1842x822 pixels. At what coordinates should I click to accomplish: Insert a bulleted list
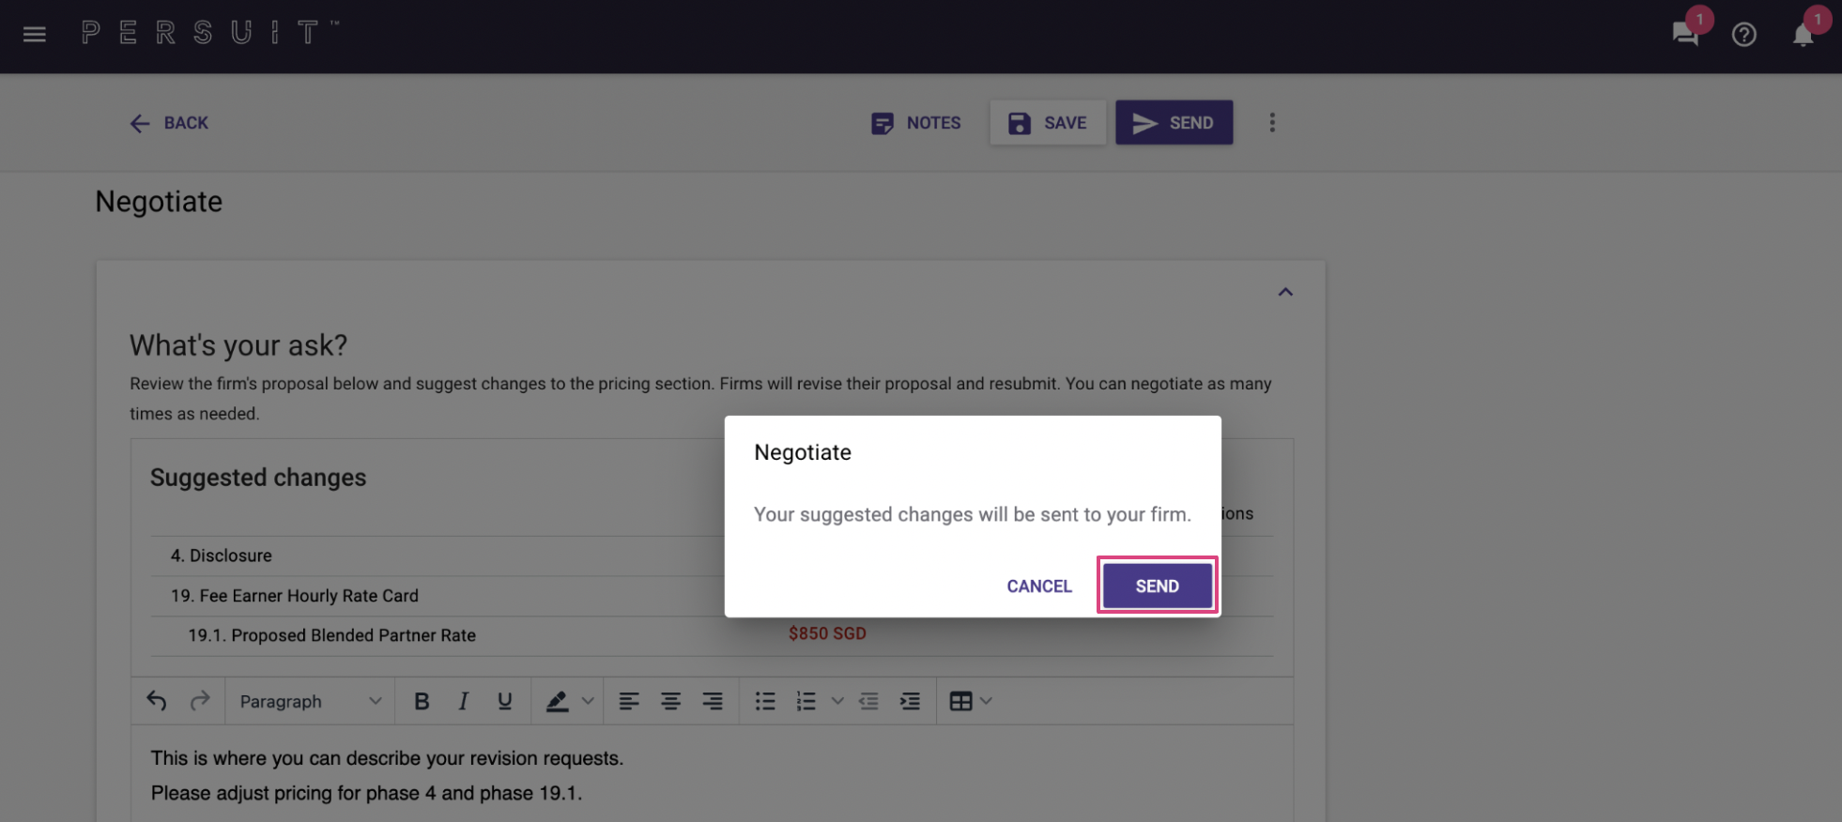point(765,701)
